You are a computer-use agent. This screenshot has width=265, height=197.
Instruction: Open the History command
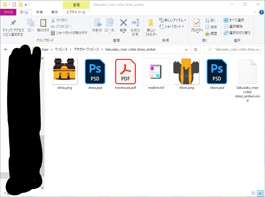click(211, 34)
